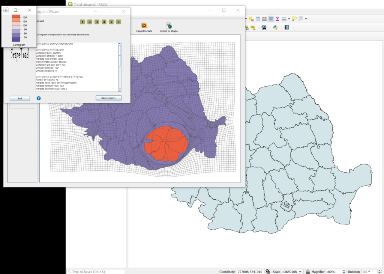This screenshot has height=274, width=384.
Task: Select the Measure Line ruler tool
Action: point(284,19)
